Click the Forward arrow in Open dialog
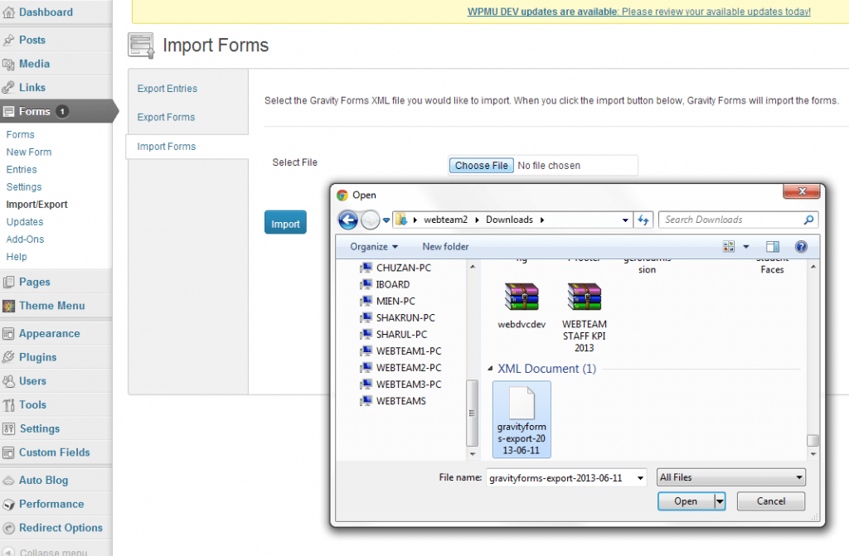Screen dimensions: 849x556 coord(371,220)
